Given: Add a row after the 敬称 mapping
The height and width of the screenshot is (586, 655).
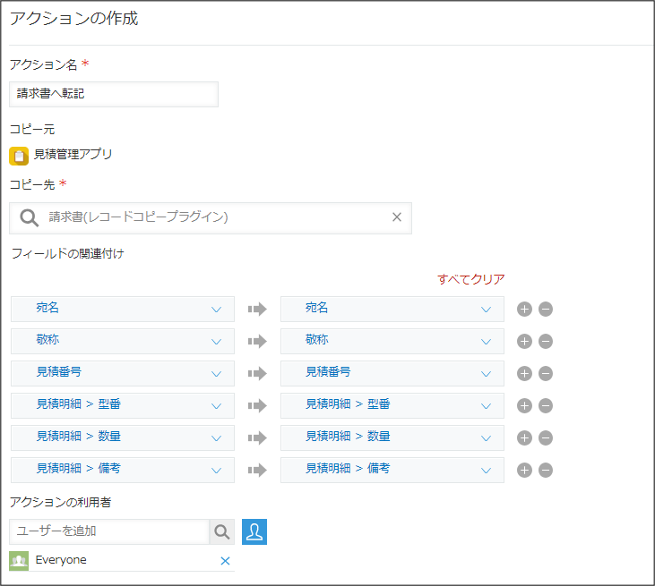Looking at the screenshot, I should (x=525, y=342).
